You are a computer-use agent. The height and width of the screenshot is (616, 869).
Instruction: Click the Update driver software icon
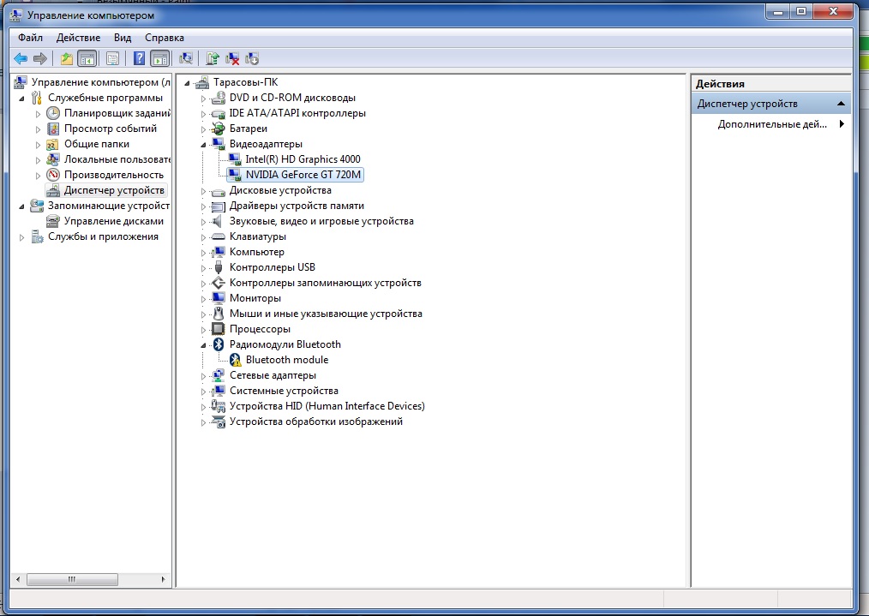click(x=212, y=59)
